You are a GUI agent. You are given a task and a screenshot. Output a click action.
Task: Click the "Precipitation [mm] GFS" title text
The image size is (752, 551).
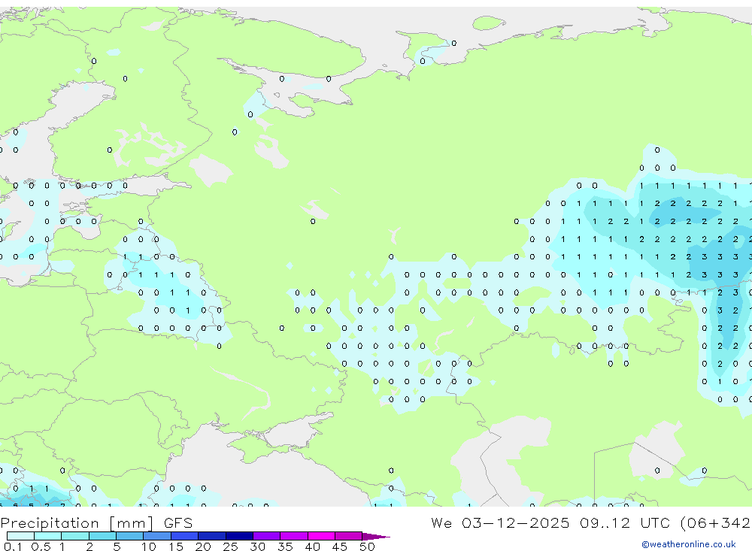point(96,523)
